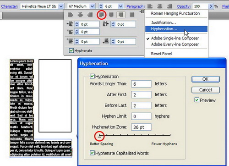This screenshot has width=229, height=166.
Task: Choose Hyphenation... menu item
Action: coord(176,29)
